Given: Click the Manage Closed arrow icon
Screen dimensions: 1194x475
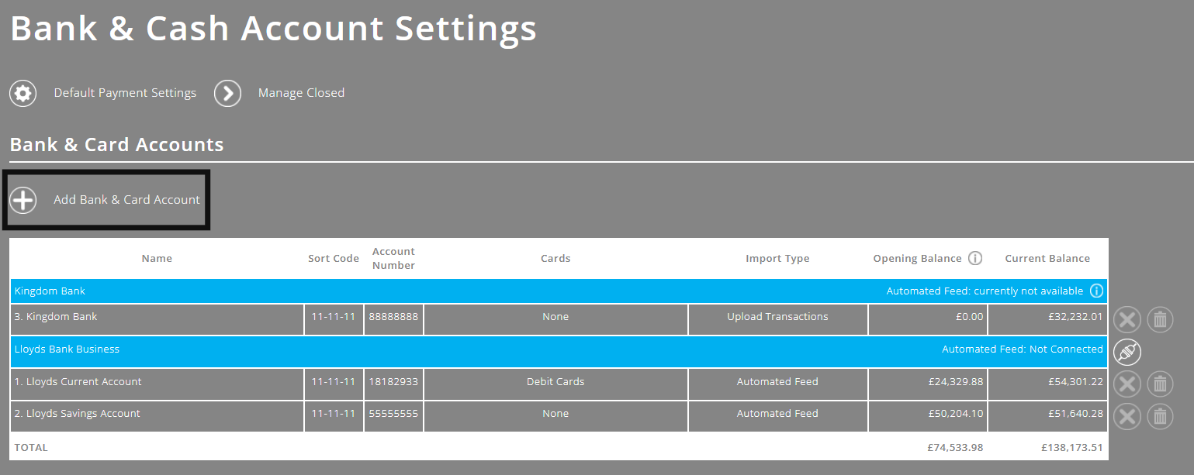Looking at the screenshot, I should click(x=227, y=93).
